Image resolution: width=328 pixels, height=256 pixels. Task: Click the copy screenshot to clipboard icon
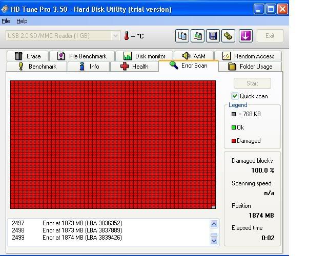point(197,36)
